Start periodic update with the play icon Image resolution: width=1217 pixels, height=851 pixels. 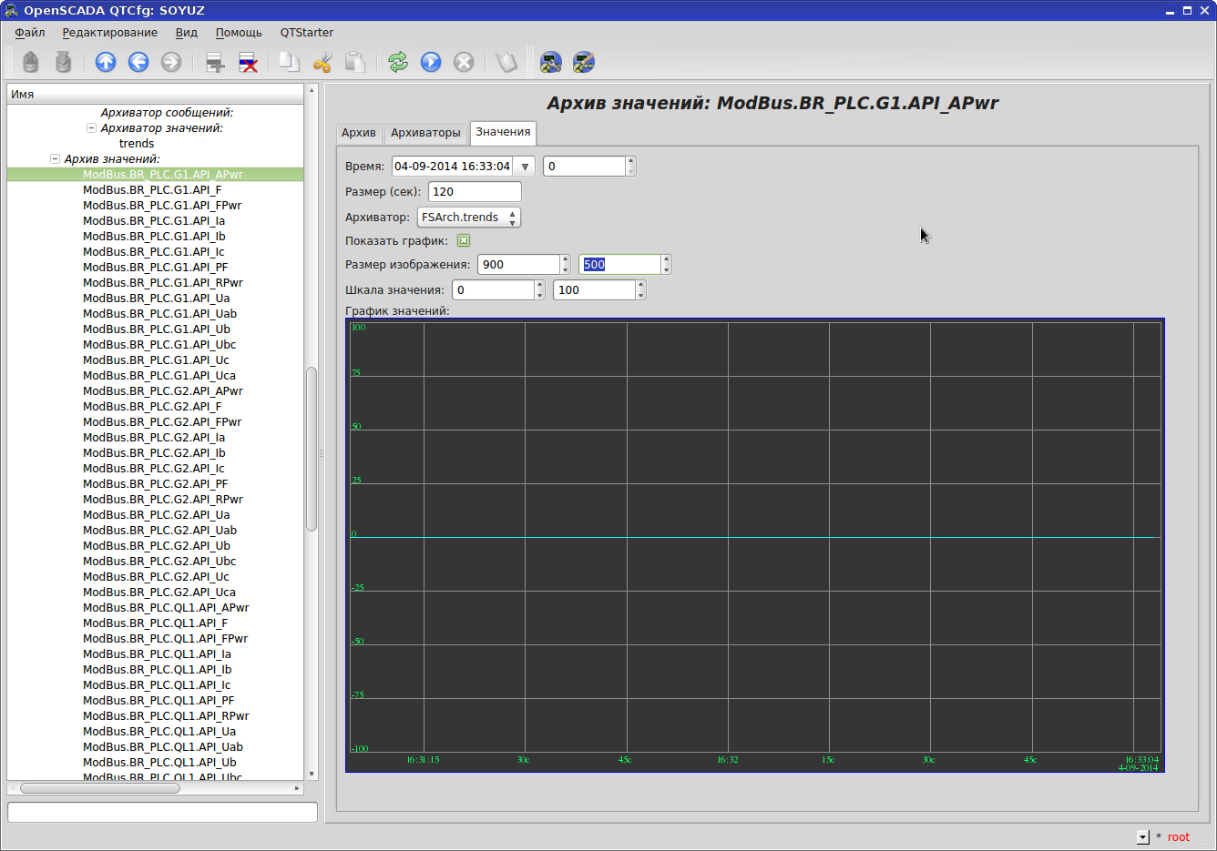[431, 62]
